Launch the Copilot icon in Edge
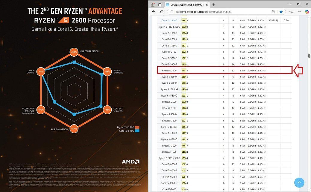The height and width of the screenshot is (192, 311). pyautogui.click(x=307, y=12)
